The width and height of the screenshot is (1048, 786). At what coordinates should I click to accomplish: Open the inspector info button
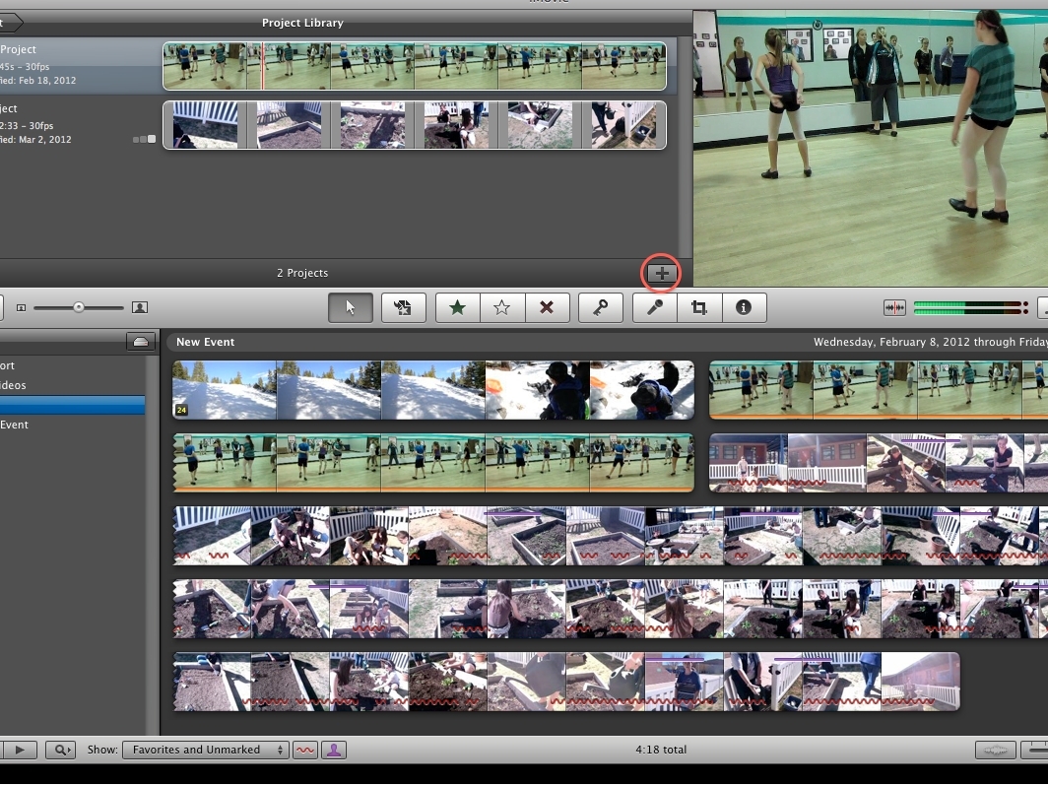click(744, 307)
